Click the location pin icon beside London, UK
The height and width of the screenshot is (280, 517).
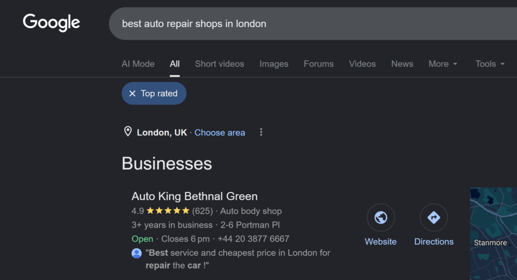coord(128,131)
